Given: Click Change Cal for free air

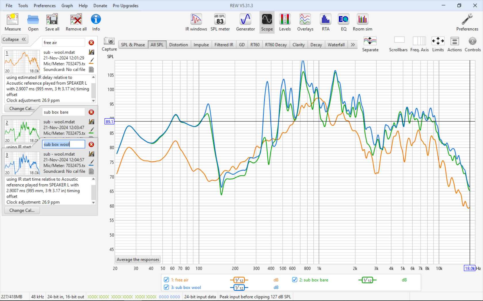Looking at the screenshot, I should (x=22, y=109).
